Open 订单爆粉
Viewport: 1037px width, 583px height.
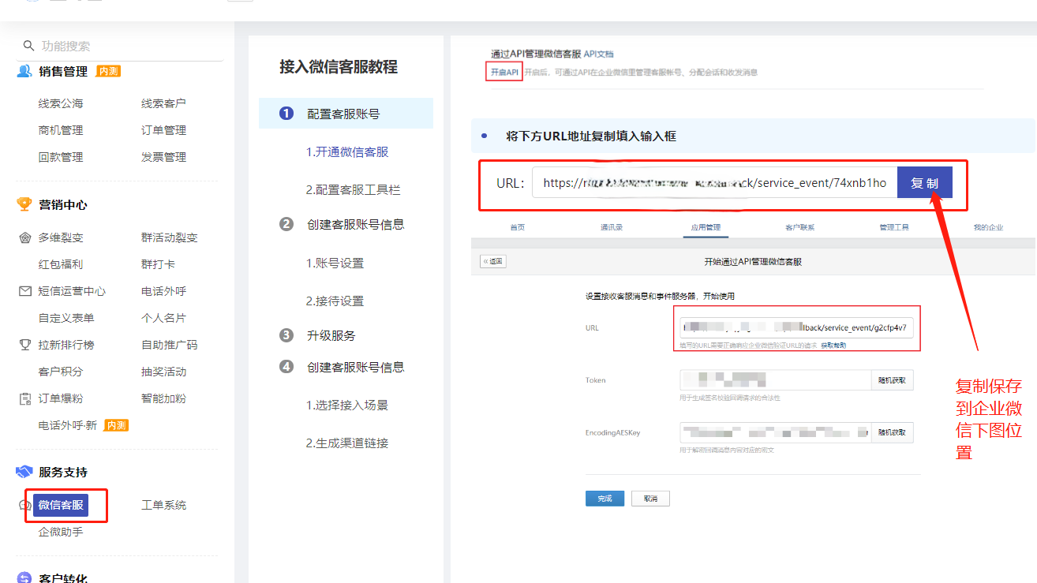point(61,398)
